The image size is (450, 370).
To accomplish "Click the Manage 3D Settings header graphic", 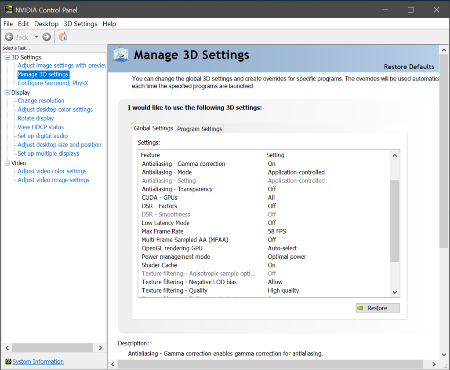I will (120, 55).
